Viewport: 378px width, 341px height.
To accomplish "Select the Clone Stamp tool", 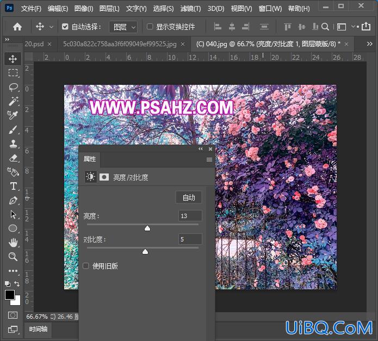I will (x=13, y=144).
